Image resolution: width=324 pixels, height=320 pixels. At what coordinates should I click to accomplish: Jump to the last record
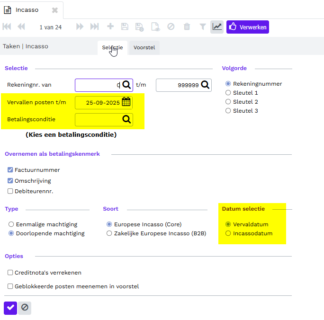pos(94,27)
